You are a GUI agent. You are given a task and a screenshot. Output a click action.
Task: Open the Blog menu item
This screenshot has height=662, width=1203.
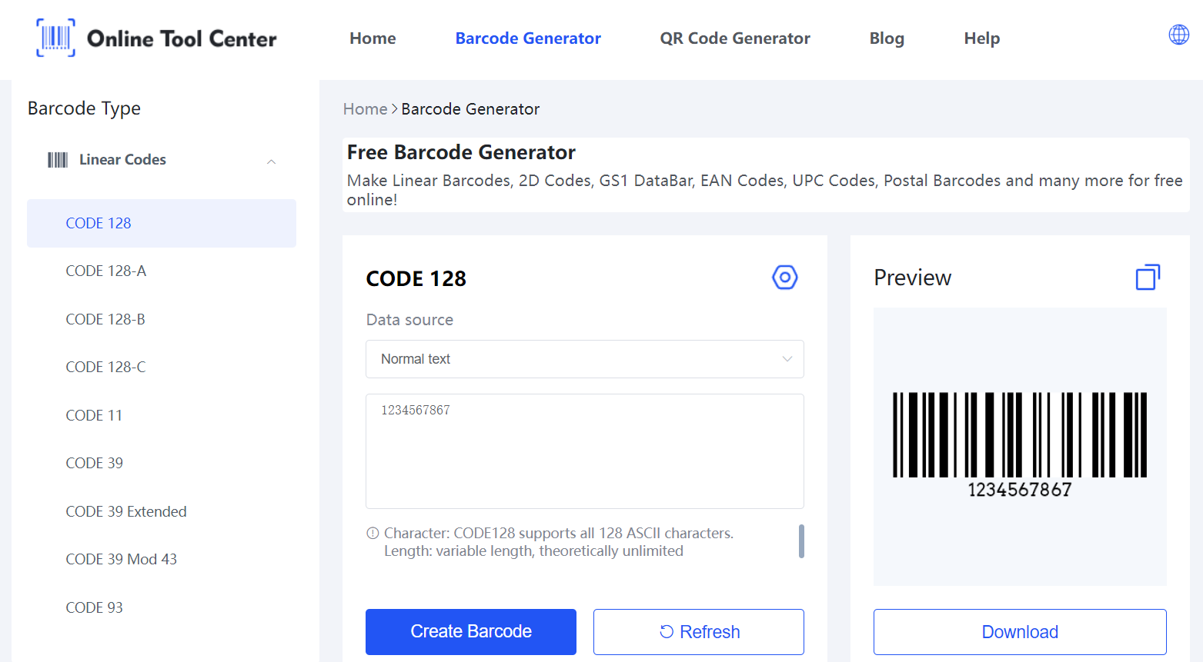point(887,38)
